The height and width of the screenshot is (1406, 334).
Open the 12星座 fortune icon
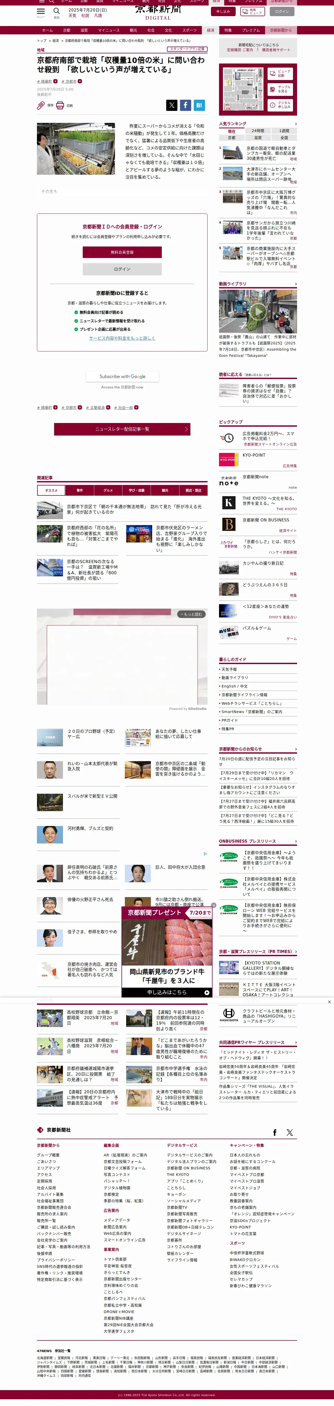tap(228, 611)
